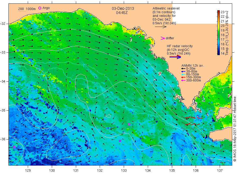Click the black altimetric velocity scale arrow
The image size is (238, 174).
[x=161, y=27]
